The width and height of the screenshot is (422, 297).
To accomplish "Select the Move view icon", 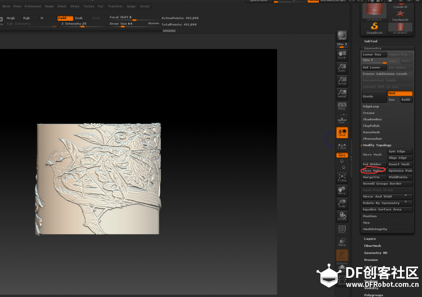I will [x=342, y=191].
